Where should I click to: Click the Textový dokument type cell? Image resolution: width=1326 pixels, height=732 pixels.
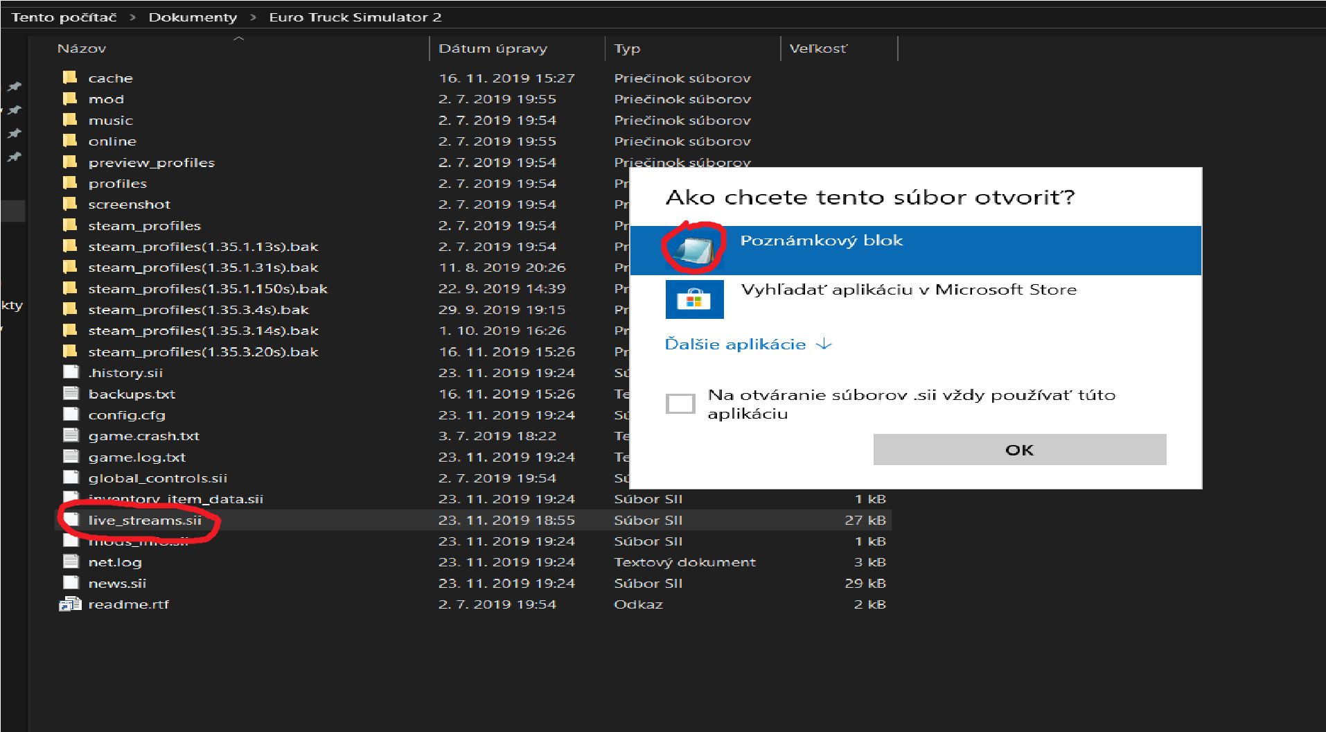(684, 561)
